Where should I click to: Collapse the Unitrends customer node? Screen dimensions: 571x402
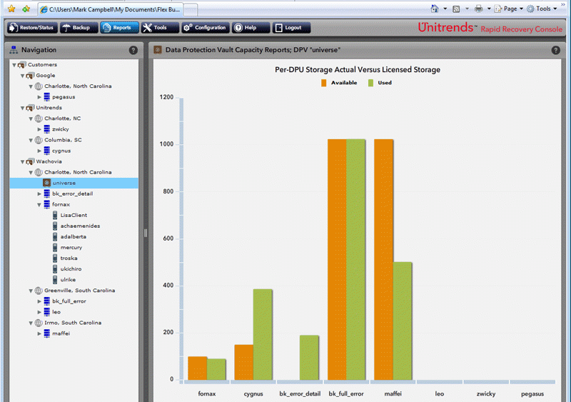(x=23, y=108)
